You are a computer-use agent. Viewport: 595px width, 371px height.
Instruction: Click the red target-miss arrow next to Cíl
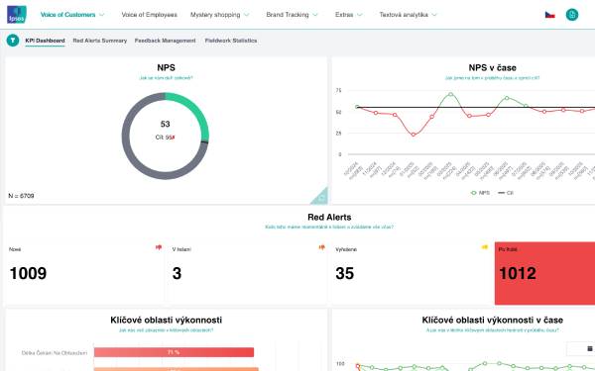pos(173,138)
